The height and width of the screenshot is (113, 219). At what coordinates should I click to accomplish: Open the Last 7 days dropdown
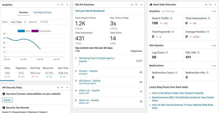click(18, 22)
